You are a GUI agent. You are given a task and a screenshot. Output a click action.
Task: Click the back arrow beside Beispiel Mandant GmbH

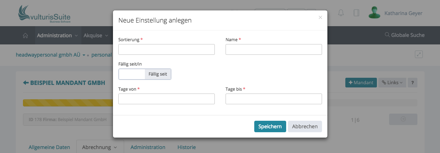click(26, 83)
